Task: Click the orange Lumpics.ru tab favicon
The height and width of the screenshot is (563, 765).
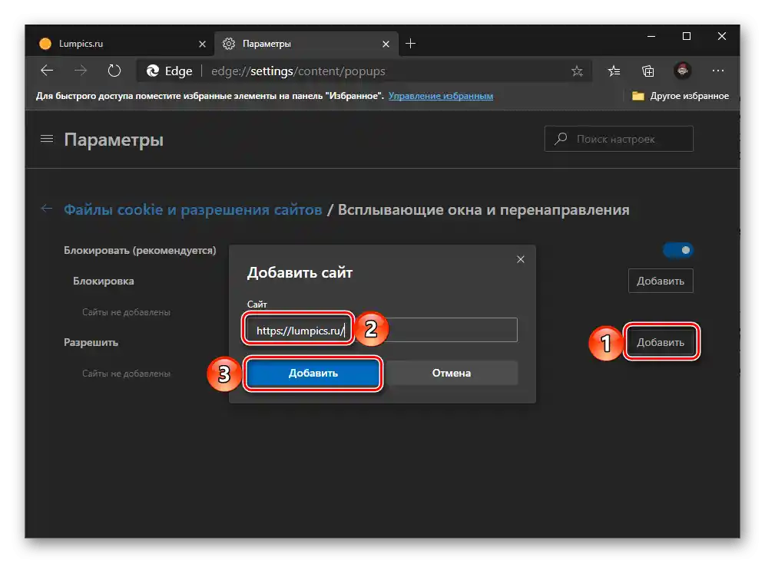Action: point(45,44)
